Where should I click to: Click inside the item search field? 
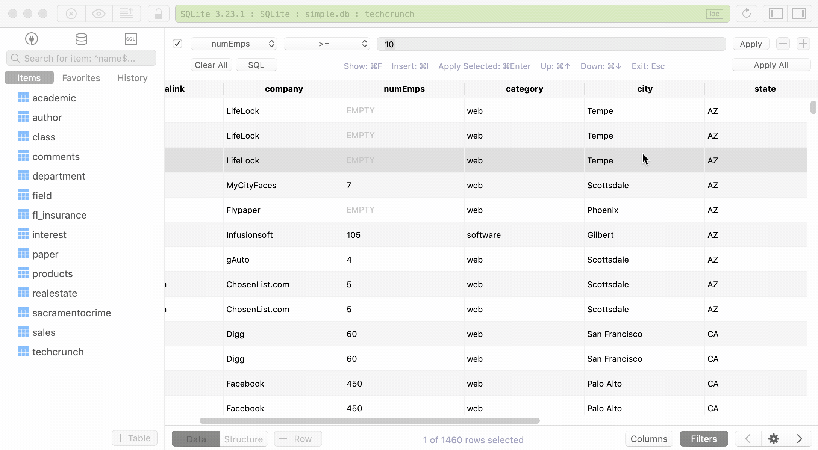(81, 58)
